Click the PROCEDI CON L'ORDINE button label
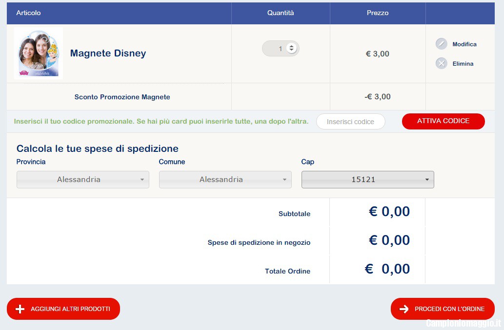 click(x=449, y=309)
